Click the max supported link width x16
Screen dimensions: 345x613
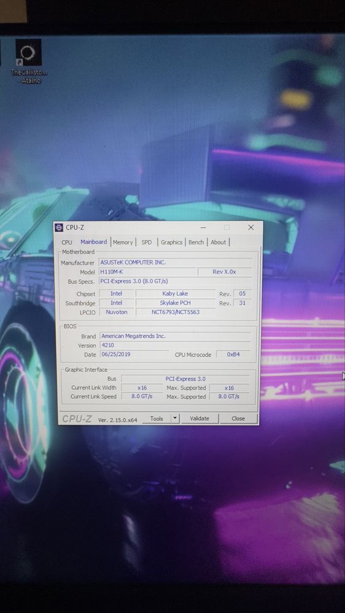229,388
